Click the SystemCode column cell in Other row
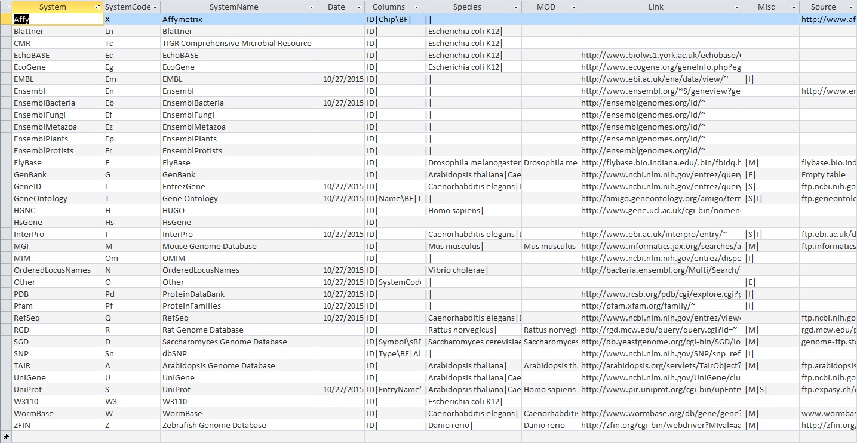 131,282
